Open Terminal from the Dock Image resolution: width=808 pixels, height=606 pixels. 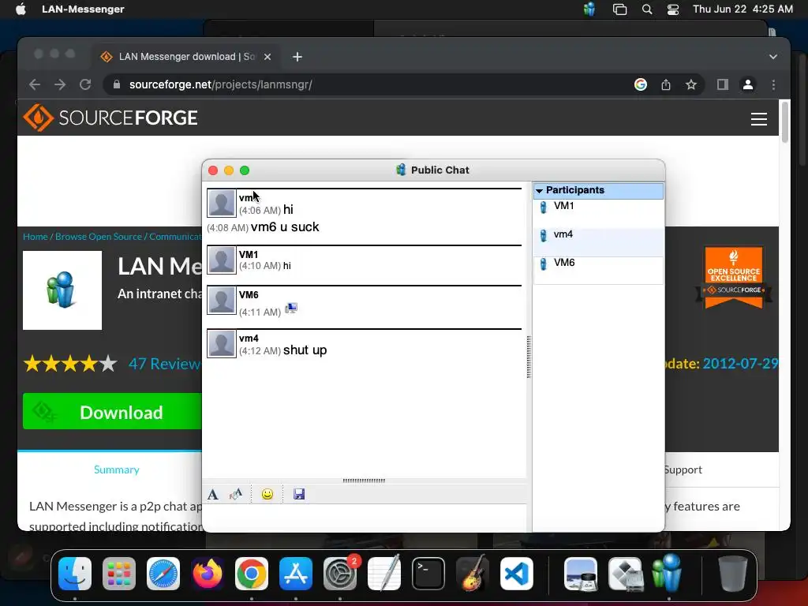coord(428,574)
